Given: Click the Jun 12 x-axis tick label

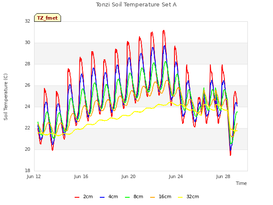Looking at the screenshot, I should [x=34, y=176].
